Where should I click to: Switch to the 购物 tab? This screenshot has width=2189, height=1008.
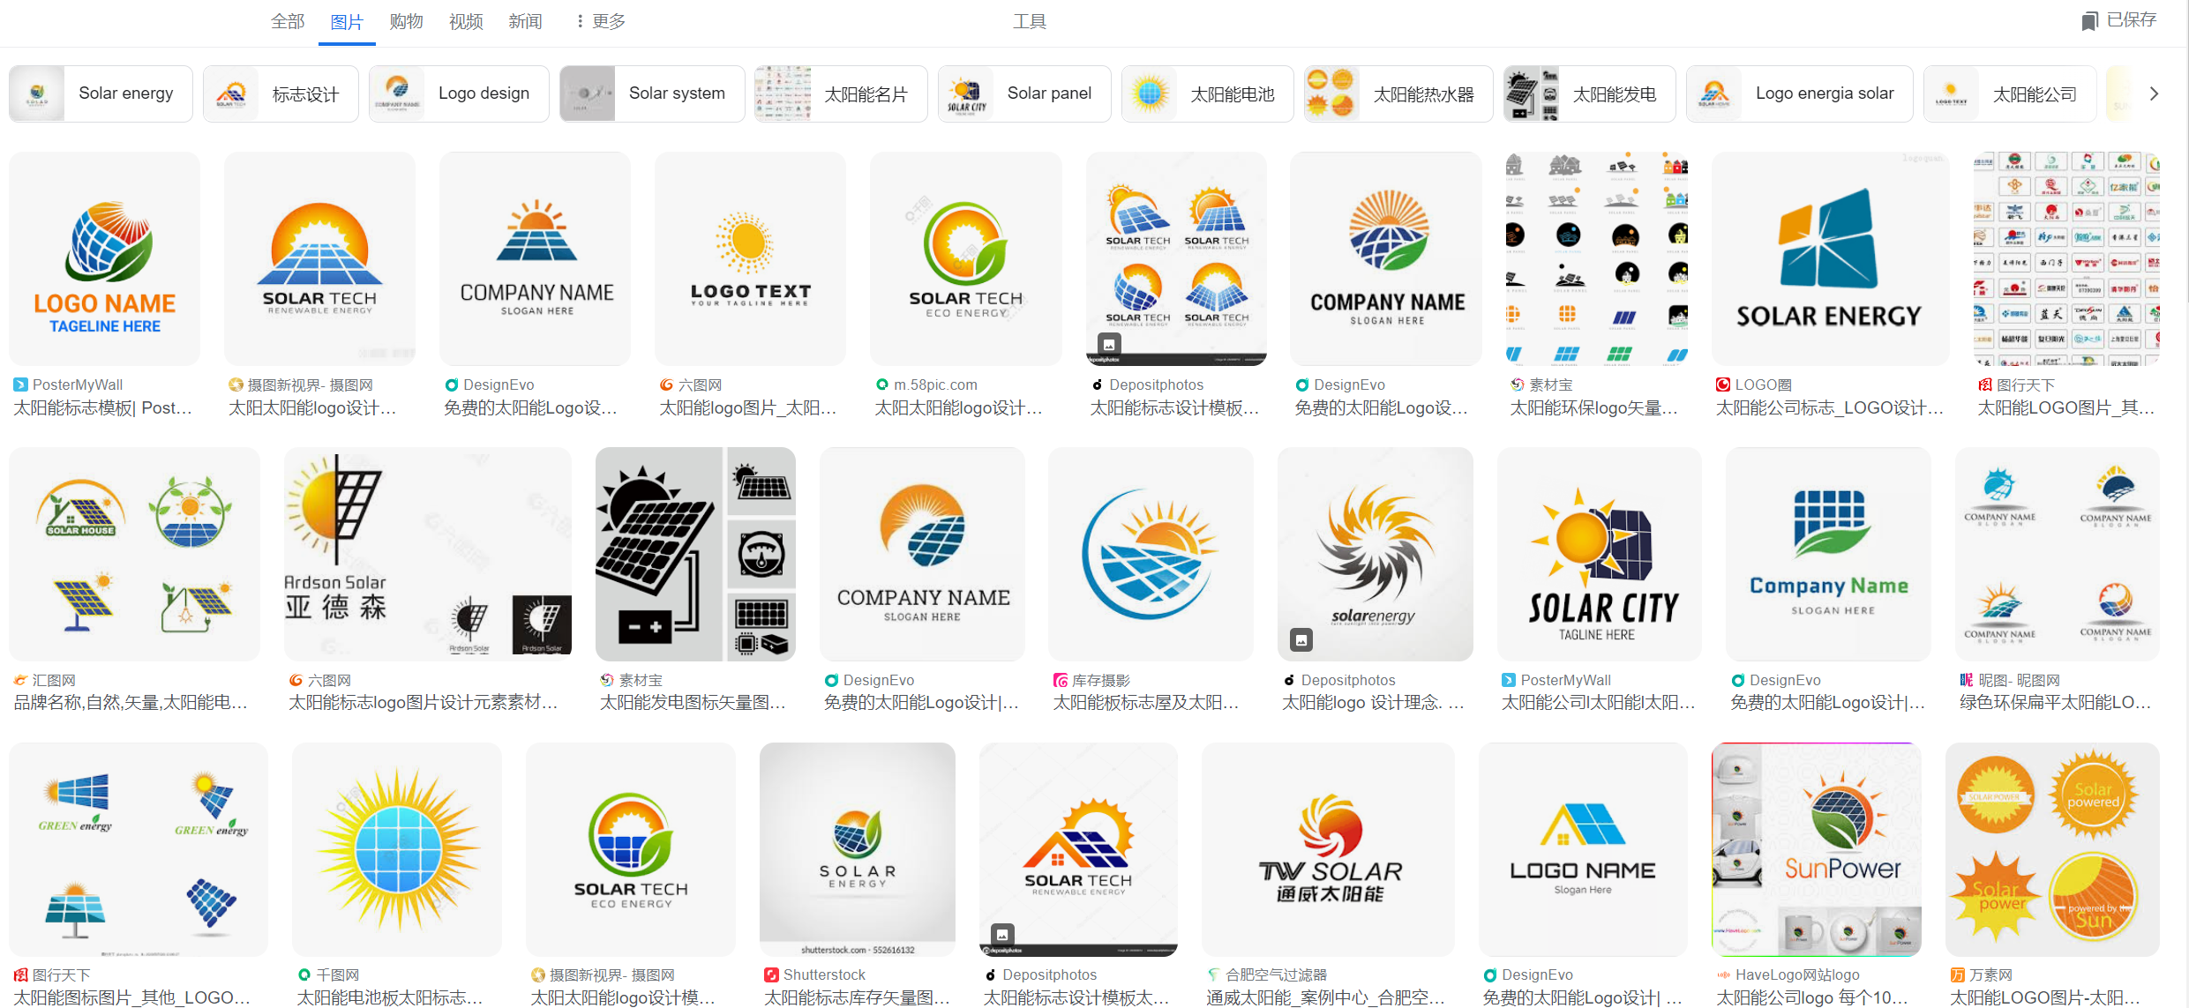406,21
